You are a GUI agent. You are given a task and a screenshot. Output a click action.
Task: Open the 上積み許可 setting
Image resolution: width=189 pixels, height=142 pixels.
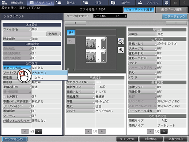point(17,87)
